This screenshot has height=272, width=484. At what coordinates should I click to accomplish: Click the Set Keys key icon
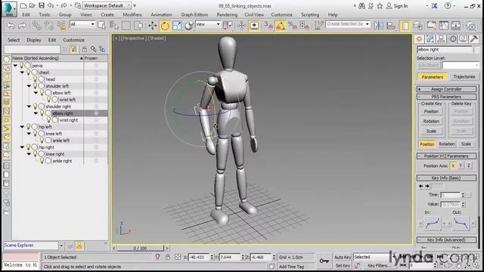[324, 261]
